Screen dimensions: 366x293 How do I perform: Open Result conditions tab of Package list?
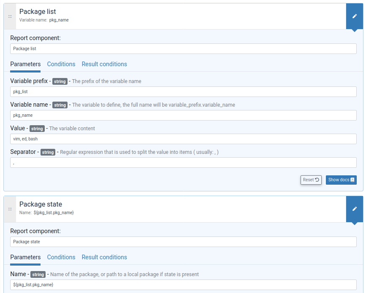(x=104, y=64)
